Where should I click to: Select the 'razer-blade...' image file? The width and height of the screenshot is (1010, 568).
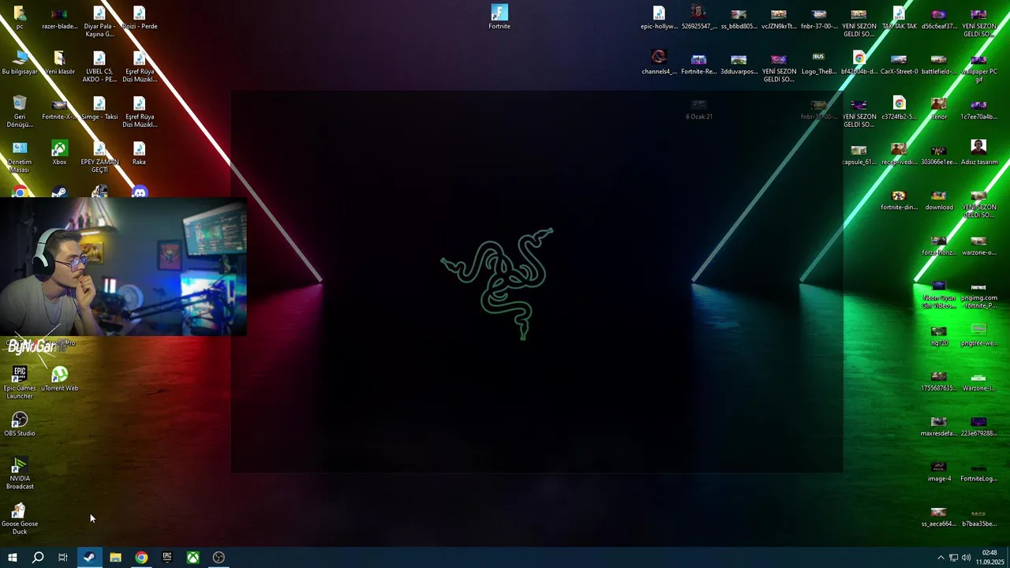59,17
